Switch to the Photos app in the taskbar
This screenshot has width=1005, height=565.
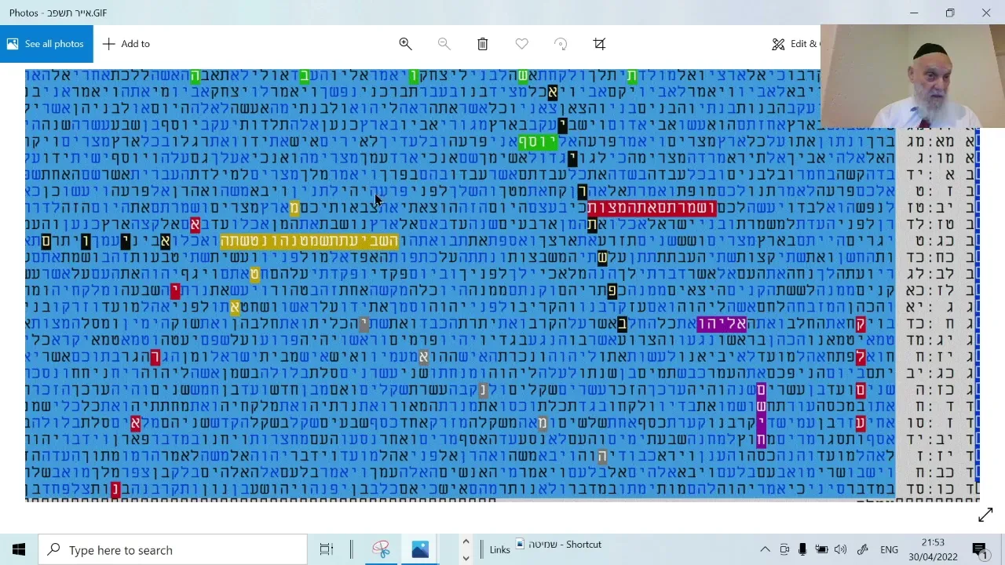click(420, 549)
